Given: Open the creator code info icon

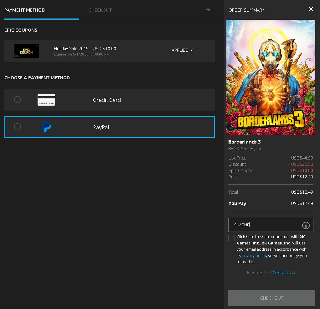Looking at the screenshot, I should (x=306, y=225).
